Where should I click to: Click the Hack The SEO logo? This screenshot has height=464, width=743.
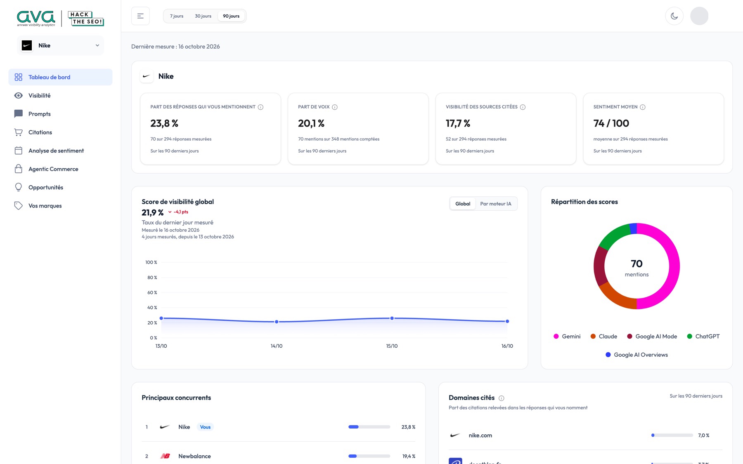point(86,19)
